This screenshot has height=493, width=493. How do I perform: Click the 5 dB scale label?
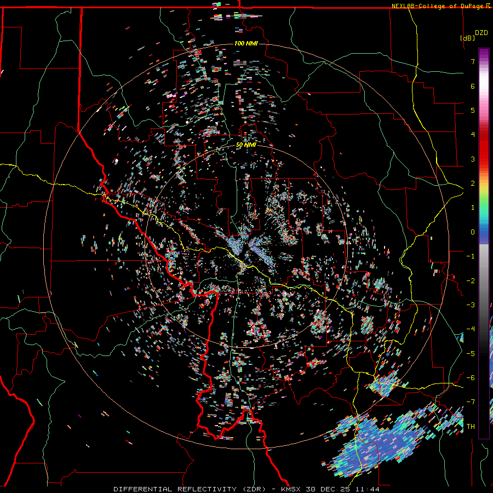[x=473, y=110]
